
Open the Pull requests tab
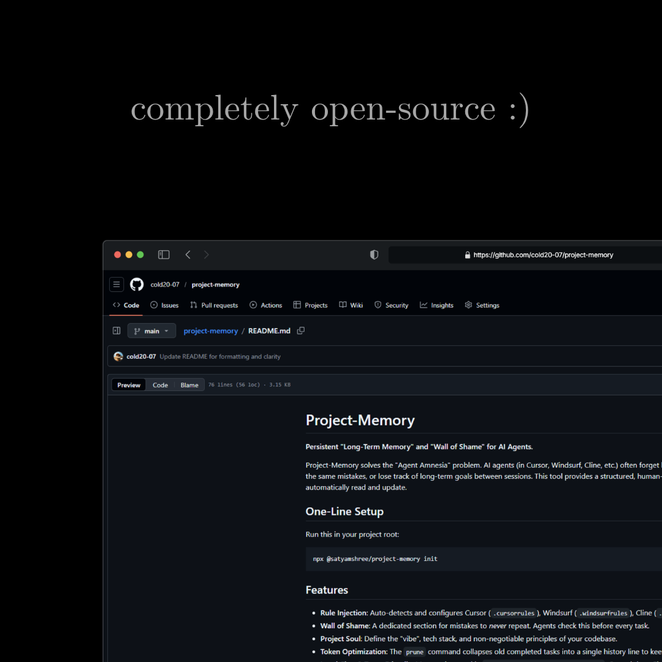click(214, 305)
